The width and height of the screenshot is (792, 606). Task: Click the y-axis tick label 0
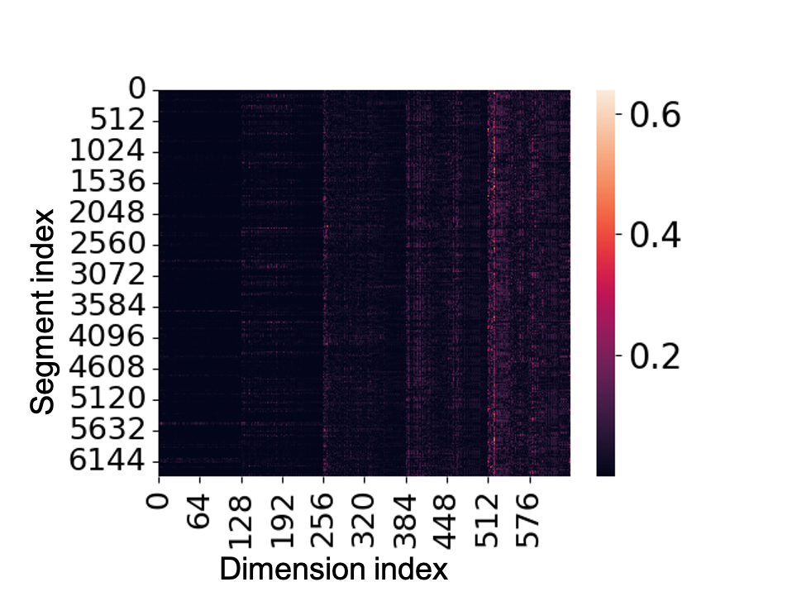click(137, 89)
